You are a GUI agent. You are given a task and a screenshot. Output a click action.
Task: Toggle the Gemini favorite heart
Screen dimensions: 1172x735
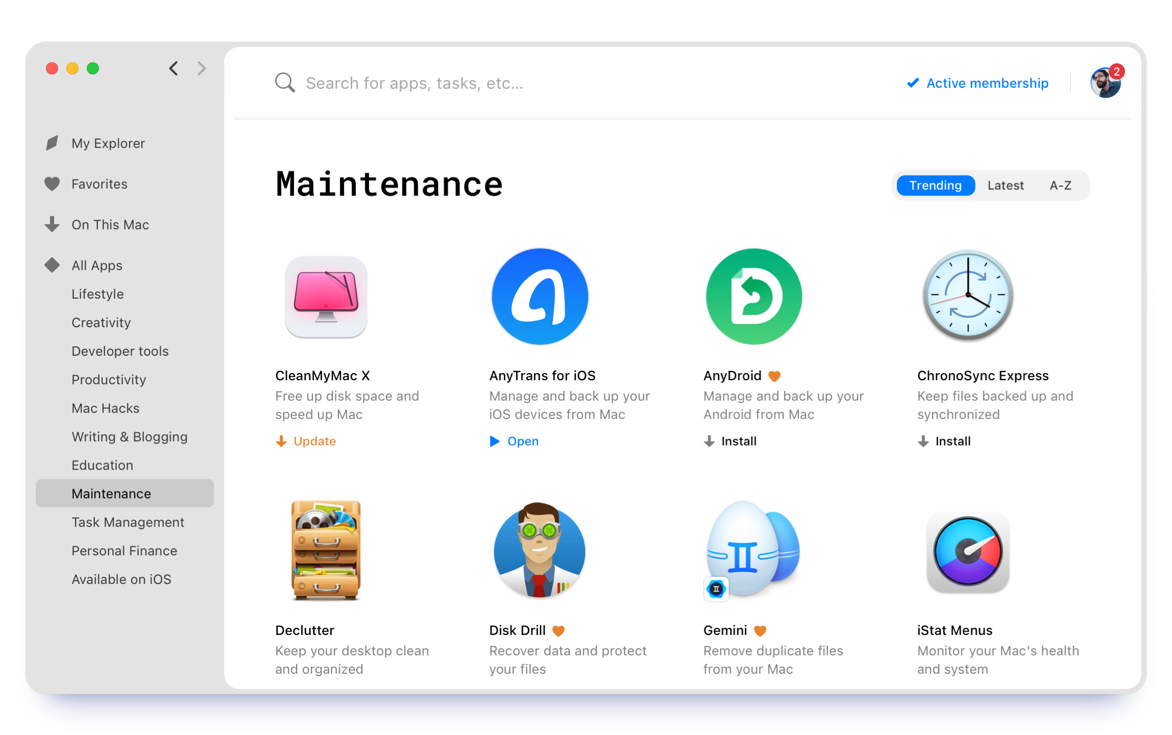pyautogui.click(x=760, y=631)
